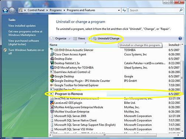Click the vertical scrollbar down arrow

[182, 131]
